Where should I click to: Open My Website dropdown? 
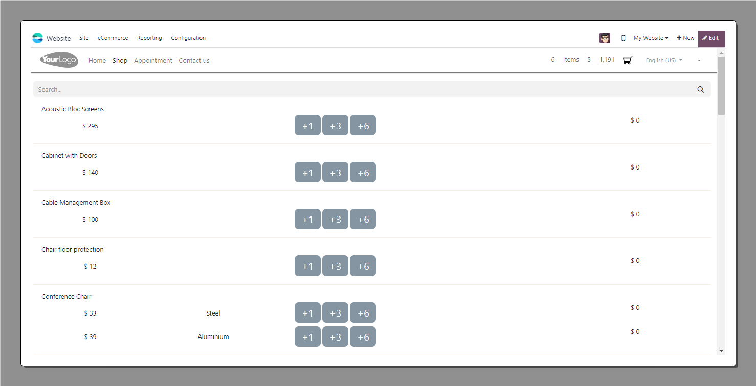pyautogui.click(x=651, y=38)
